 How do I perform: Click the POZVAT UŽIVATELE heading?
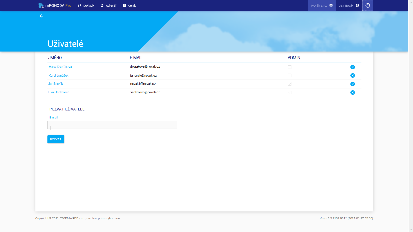(67, 109)
